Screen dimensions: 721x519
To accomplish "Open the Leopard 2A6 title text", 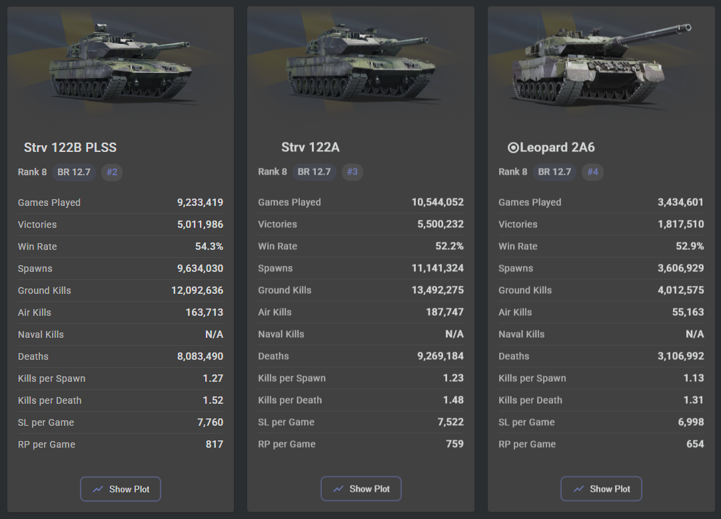I will coord(557,148).
